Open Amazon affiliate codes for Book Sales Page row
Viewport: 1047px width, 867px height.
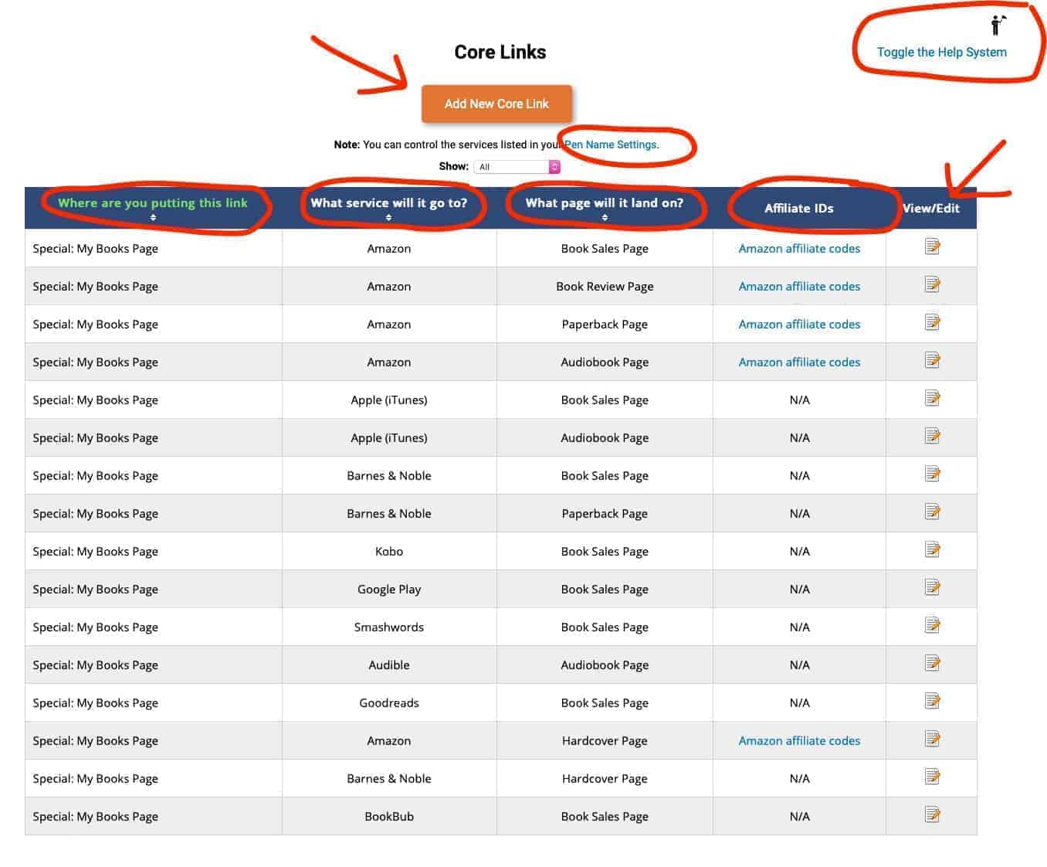point(799,249)
